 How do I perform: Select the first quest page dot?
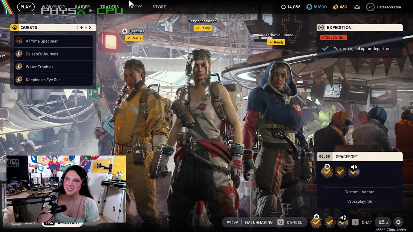click(81, 27)
